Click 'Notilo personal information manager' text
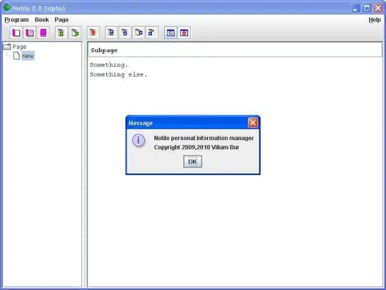 (x=204, y=138)
